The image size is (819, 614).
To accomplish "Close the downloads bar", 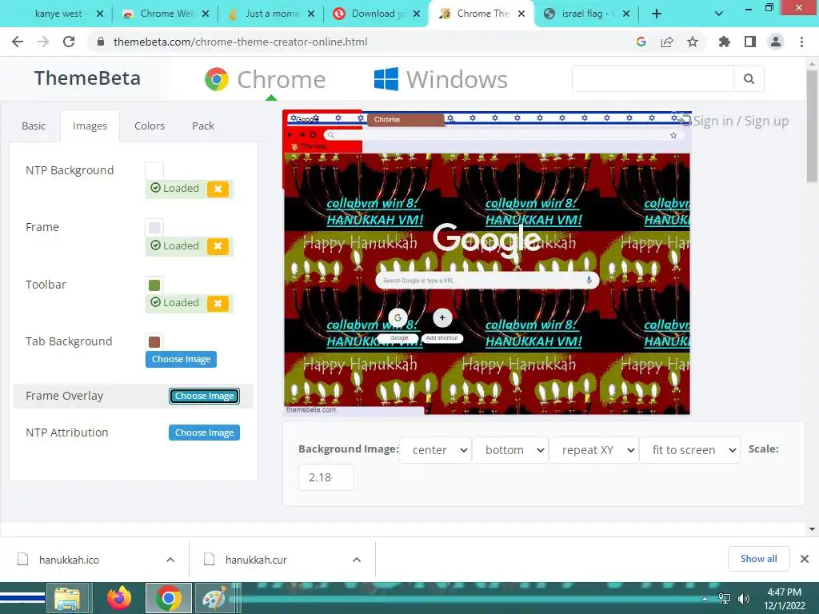I will (x=805, y=559).
